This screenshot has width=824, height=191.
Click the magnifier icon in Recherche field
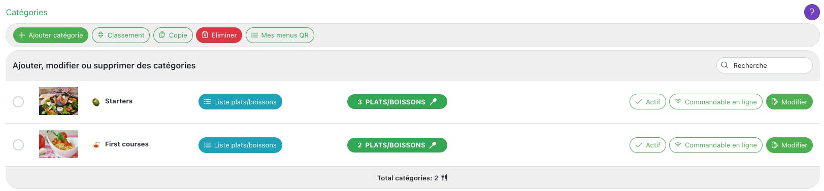pos(724,65)
